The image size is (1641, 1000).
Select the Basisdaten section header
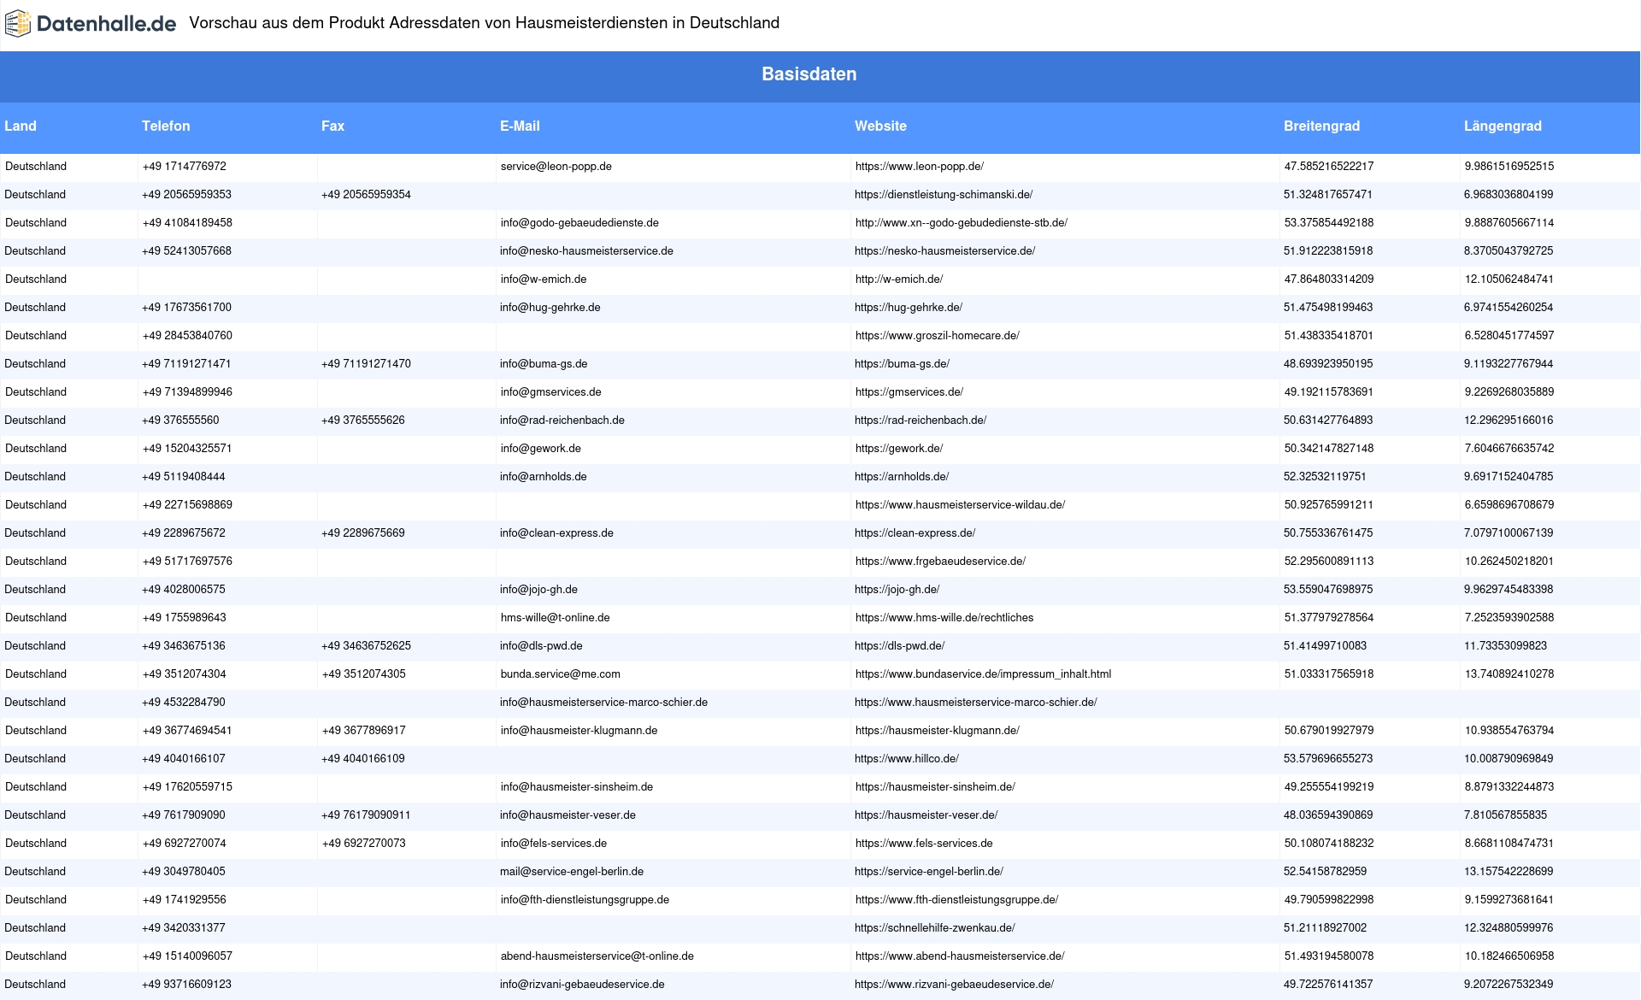point(809,74)
